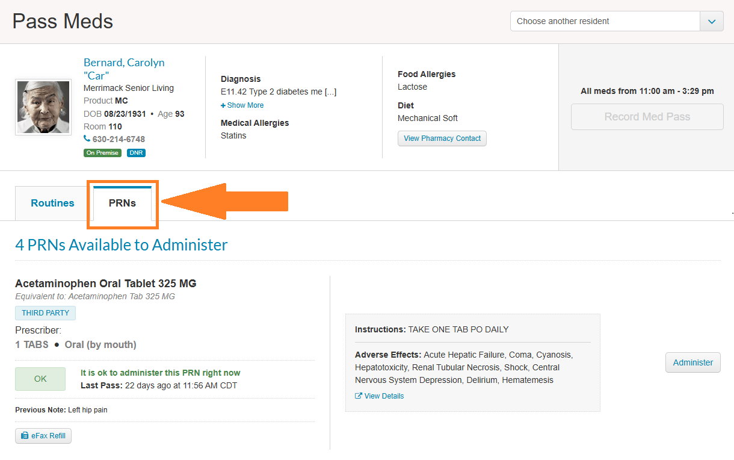Expand diagnosis list with Show More
Image resolution: width=734 pixels, height=460 pixels.
(245, 105)
